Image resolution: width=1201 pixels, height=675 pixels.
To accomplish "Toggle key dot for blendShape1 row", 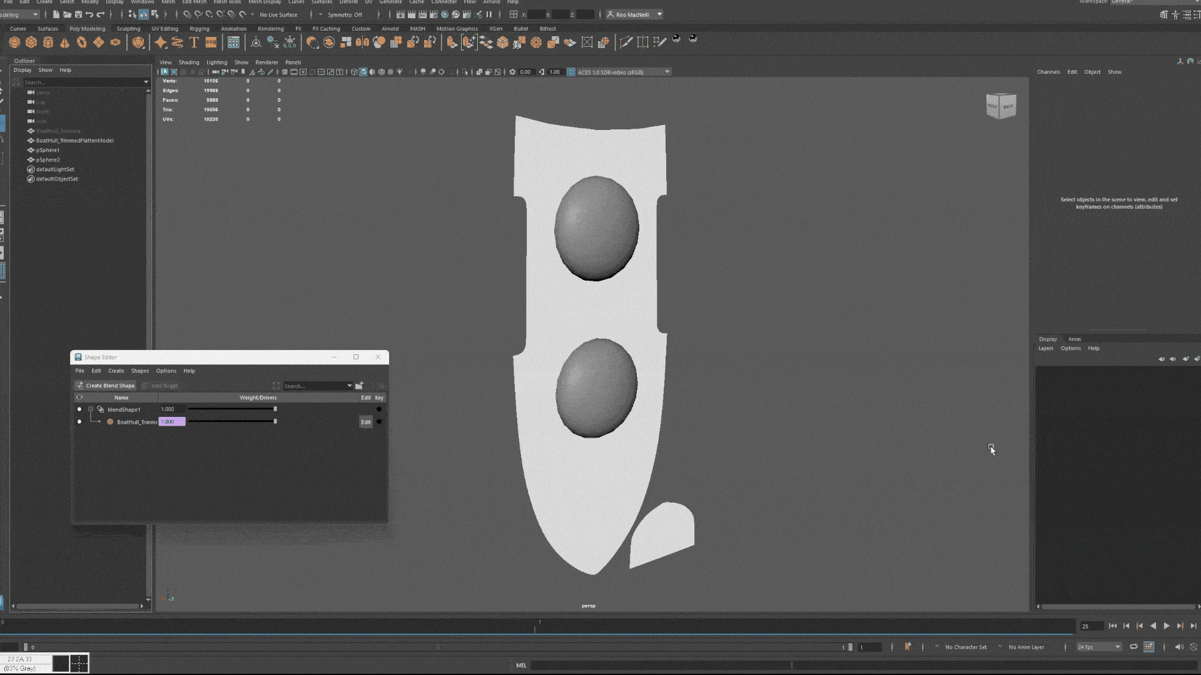I will [x=378, y=409].
